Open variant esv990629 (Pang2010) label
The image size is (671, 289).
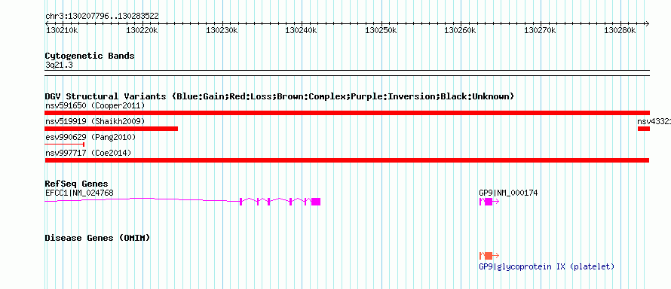pyautogui.click(x=90, y=137)
